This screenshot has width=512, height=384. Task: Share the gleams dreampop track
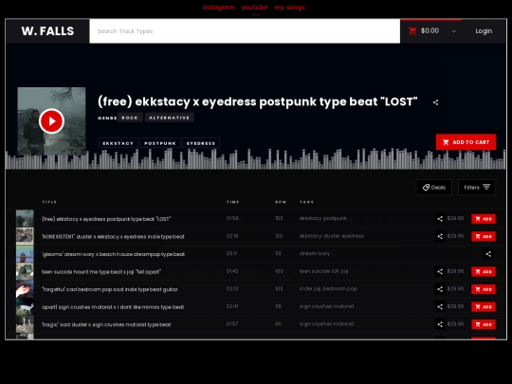(488, 254)
